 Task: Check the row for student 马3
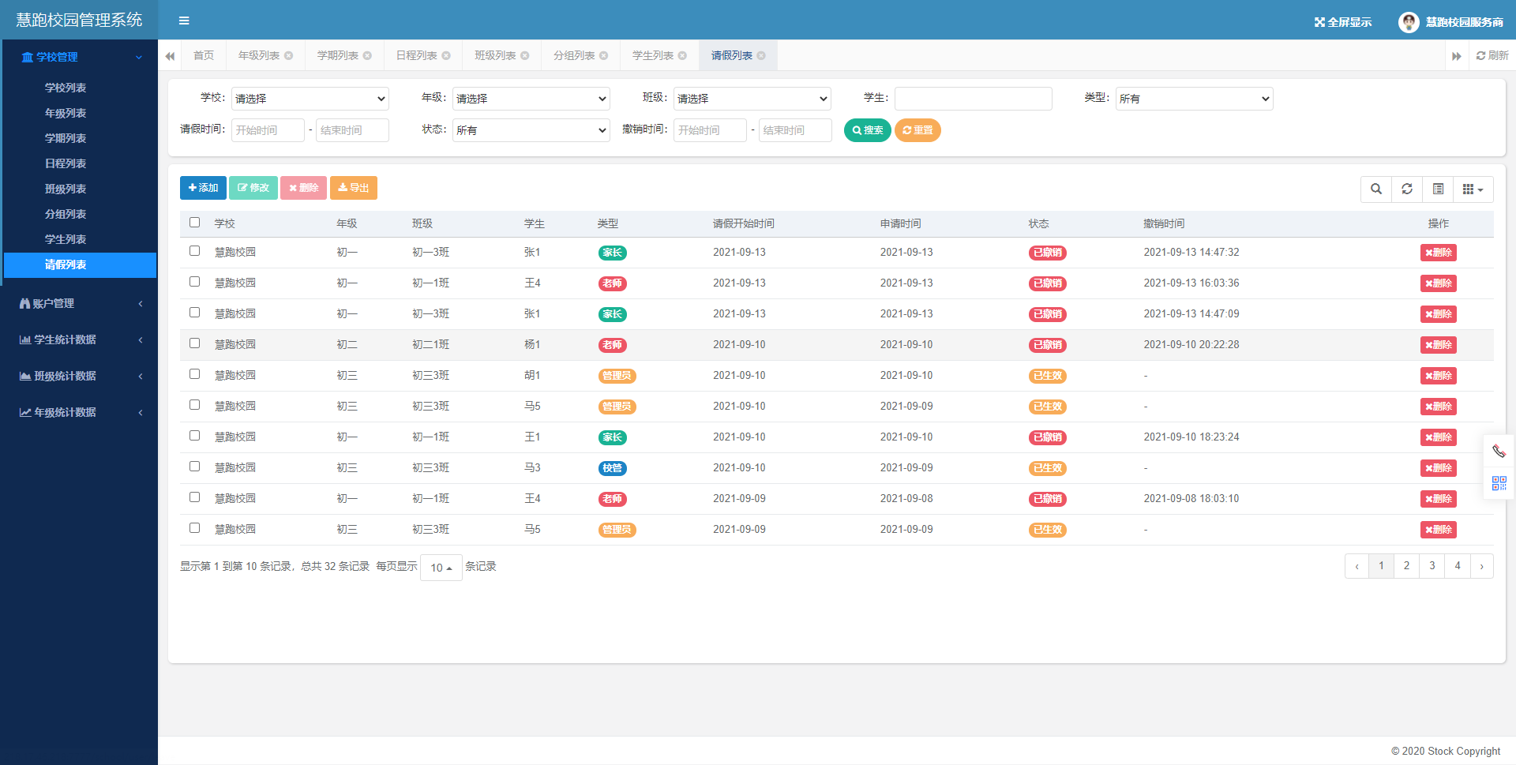195,467
